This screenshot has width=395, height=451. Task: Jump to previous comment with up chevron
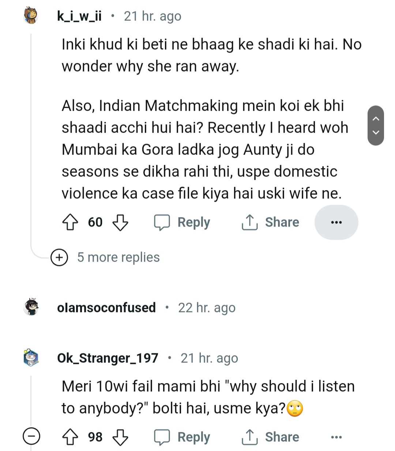click(376, 118)
